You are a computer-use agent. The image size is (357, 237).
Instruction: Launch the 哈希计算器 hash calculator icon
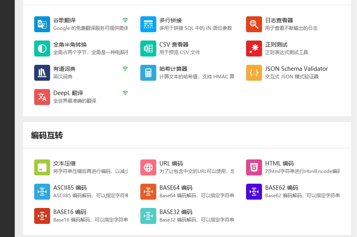(148, 72)
